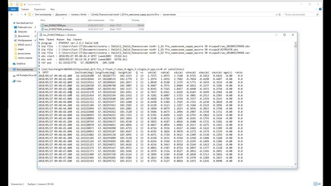
Task: Select Быстрый доступ in sidebar
Action: click(x=23, y=23)
